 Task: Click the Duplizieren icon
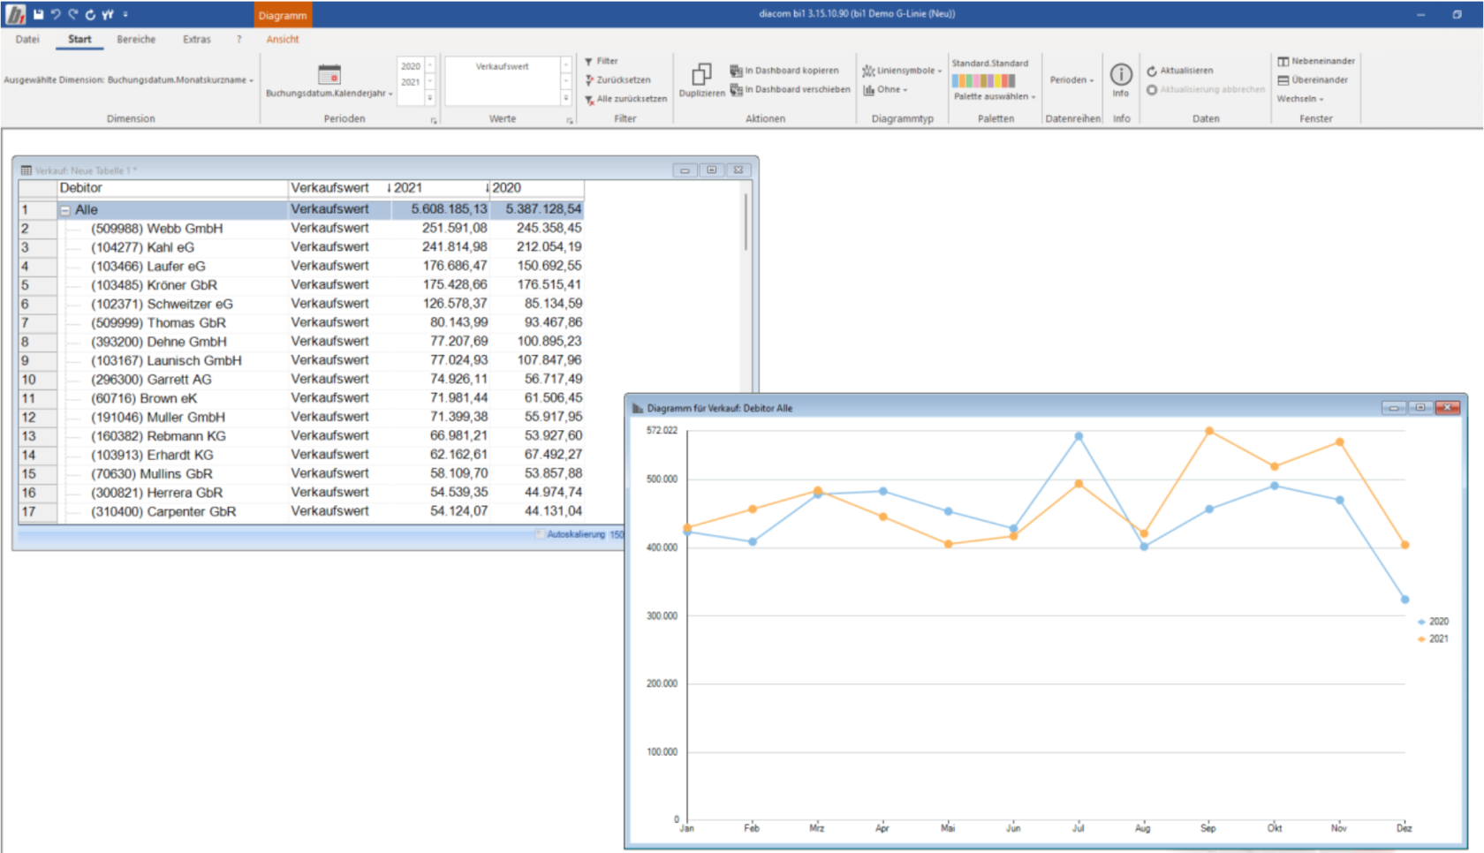coord(701,74)
